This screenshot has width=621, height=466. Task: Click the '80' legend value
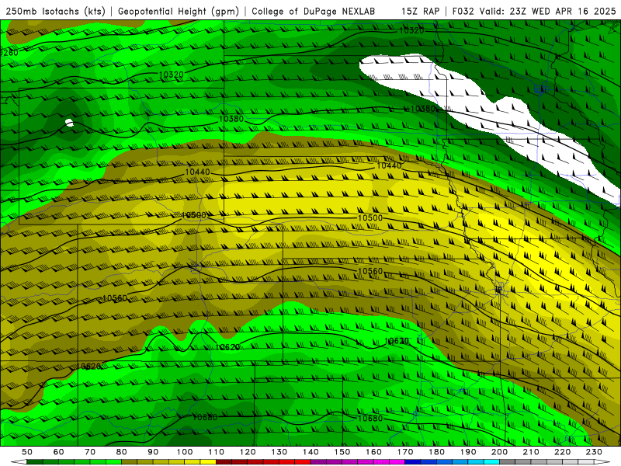tap(122, 452)
